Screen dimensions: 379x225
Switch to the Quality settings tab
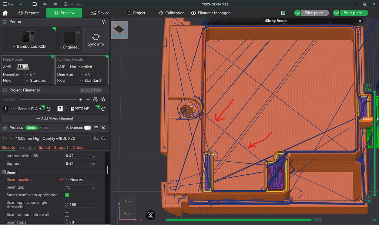pos(9,147)
